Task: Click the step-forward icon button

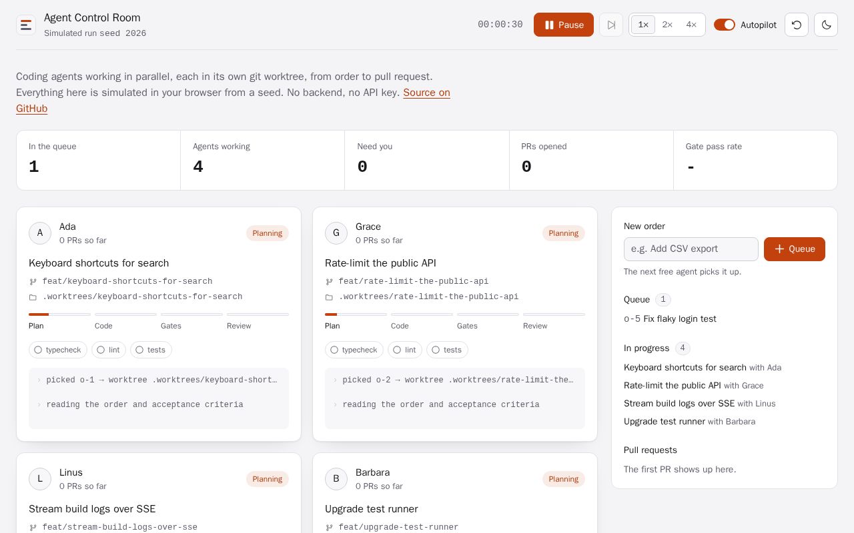Action: pos(611,25)
